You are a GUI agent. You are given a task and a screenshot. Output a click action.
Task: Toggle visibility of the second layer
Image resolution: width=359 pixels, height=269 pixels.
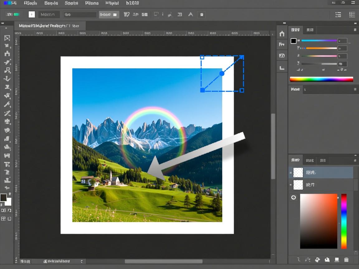291,185
